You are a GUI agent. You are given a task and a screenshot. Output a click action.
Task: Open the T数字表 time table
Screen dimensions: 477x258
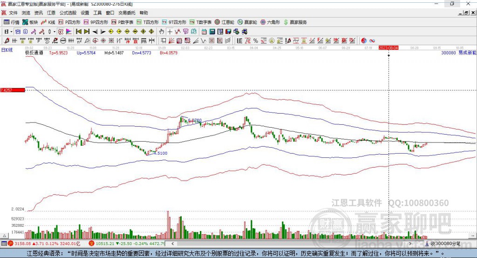200,22
